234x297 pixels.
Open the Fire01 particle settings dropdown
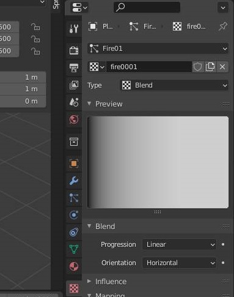click(158, 48)
